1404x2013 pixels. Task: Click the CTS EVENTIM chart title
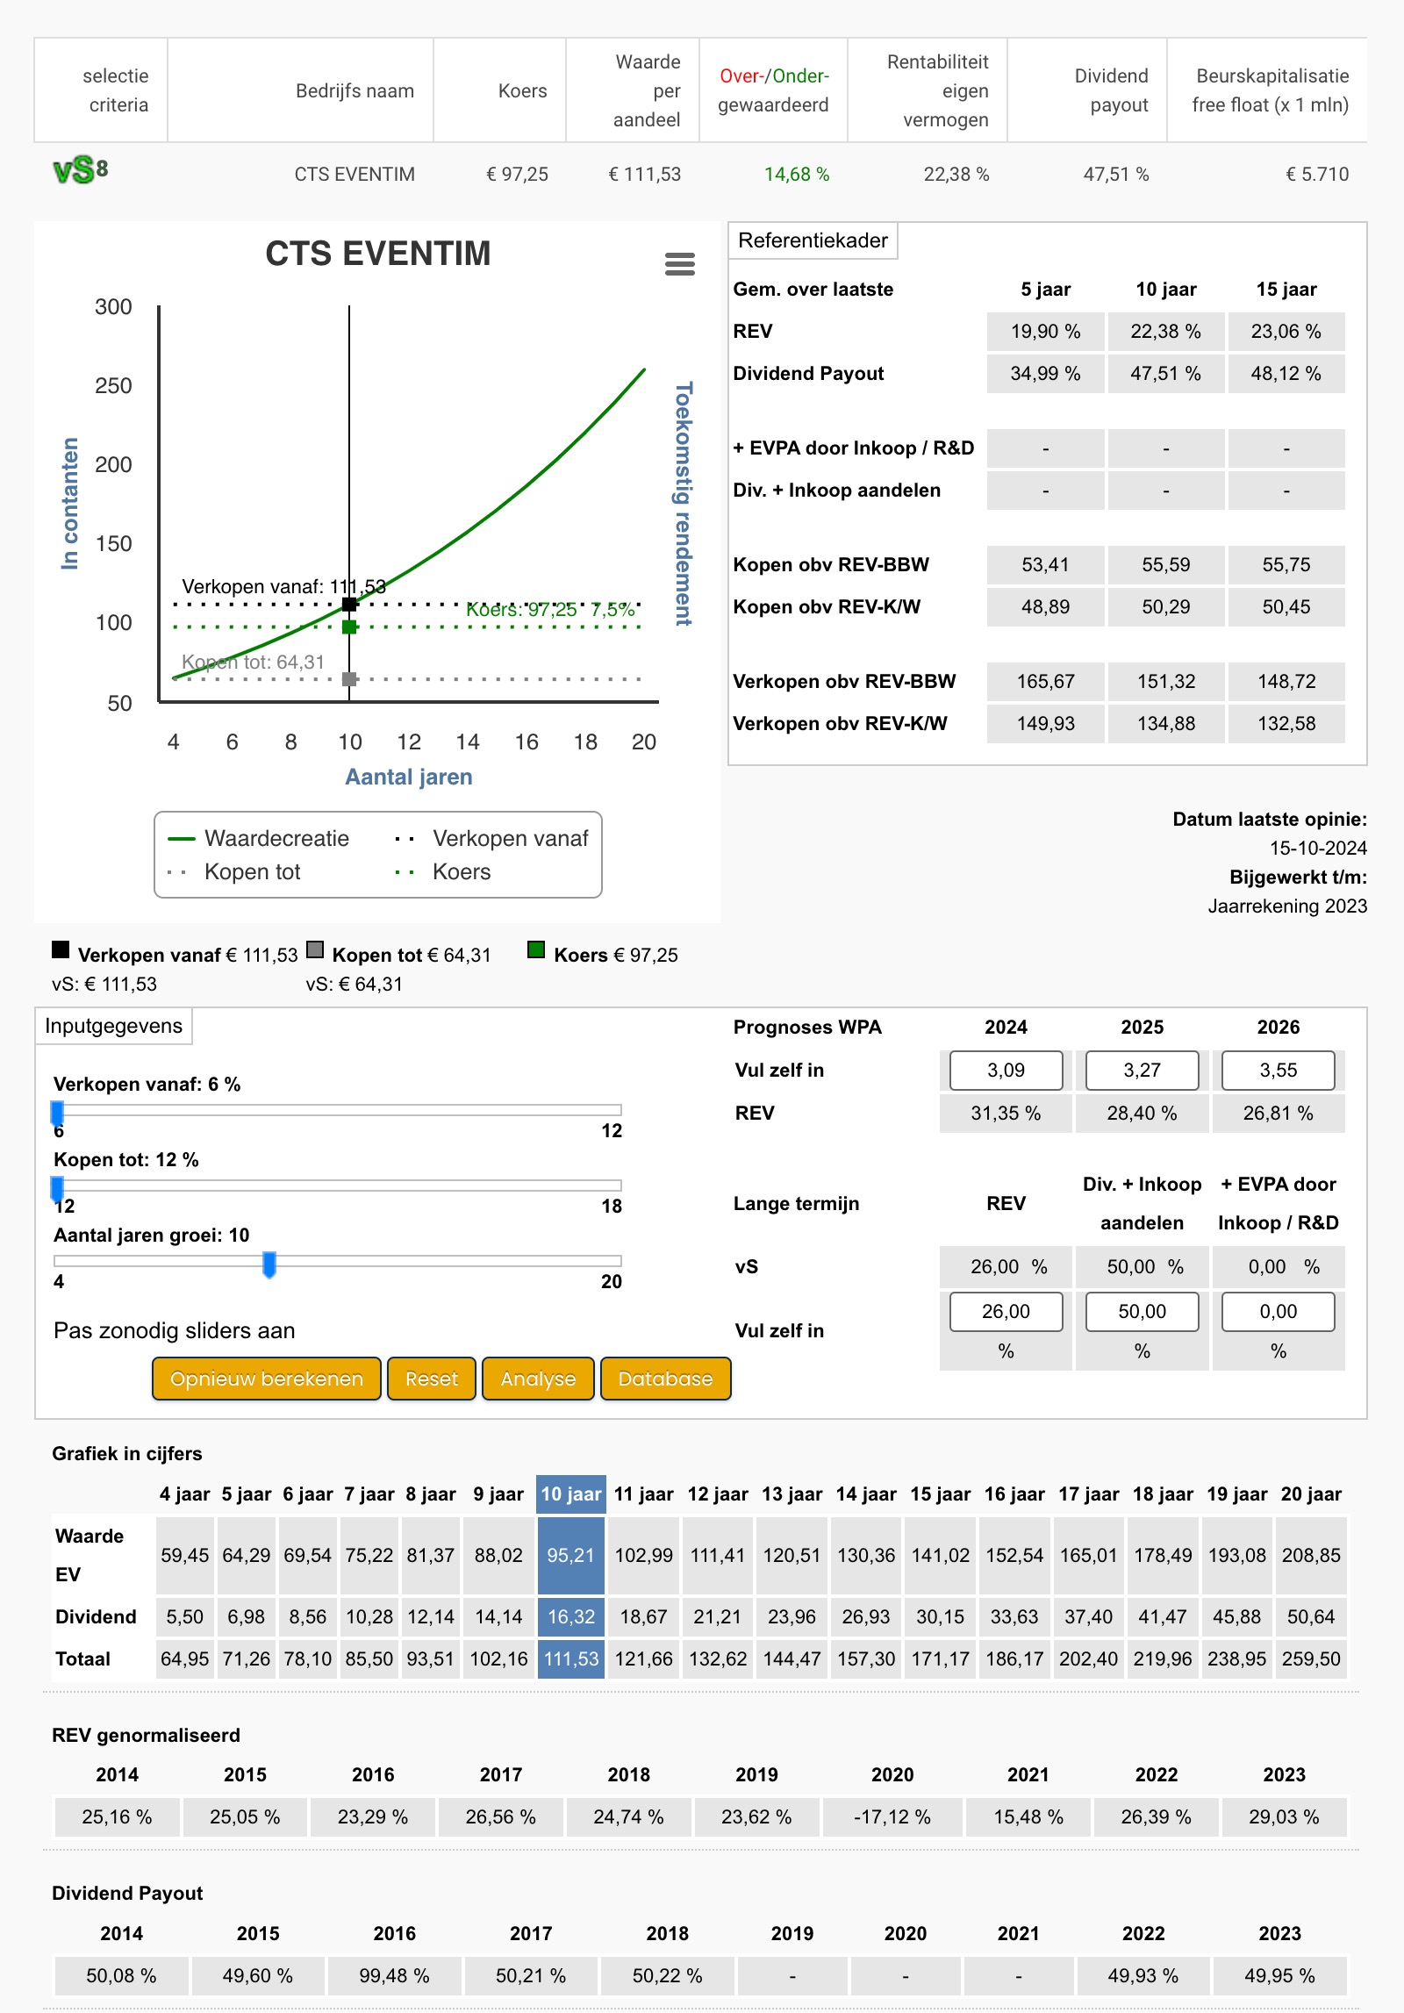(x=378, y=254)
